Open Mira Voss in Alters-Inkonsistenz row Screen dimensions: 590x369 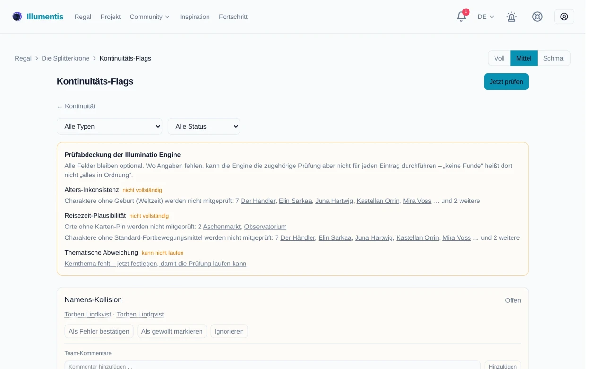[x=417, y=201]
